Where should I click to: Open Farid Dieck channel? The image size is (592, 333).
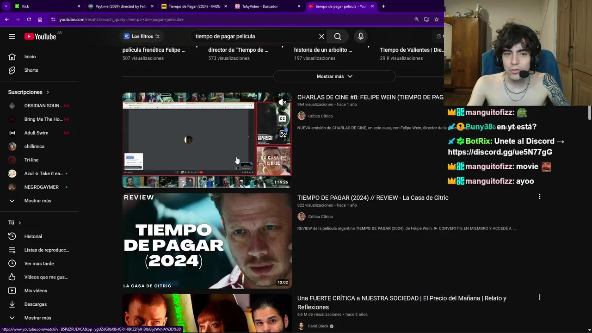(318, 326)
